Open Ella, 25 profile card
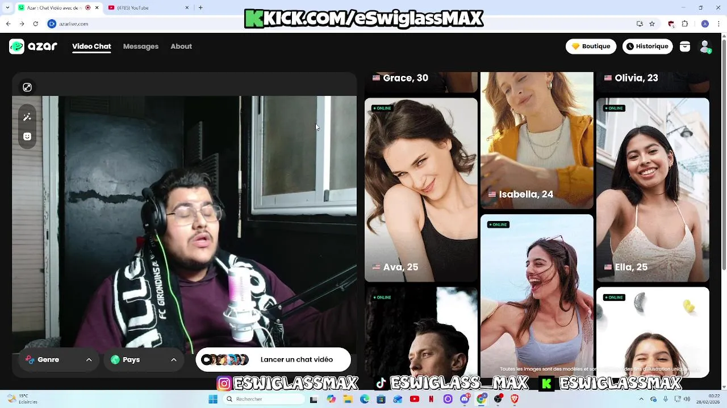 click(x=653, y=190)
